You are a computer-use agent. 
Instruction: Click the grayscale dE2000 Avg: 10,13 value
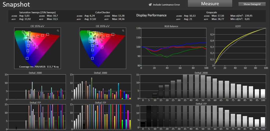[x=190, y=16]
